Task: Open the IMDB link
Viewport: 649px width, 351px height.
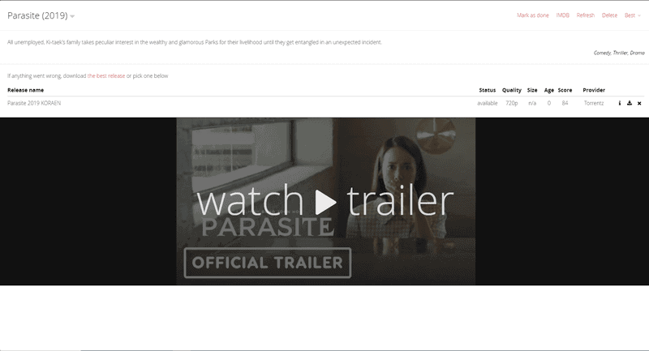Action: pyautogui.click(x=562, y=15)
